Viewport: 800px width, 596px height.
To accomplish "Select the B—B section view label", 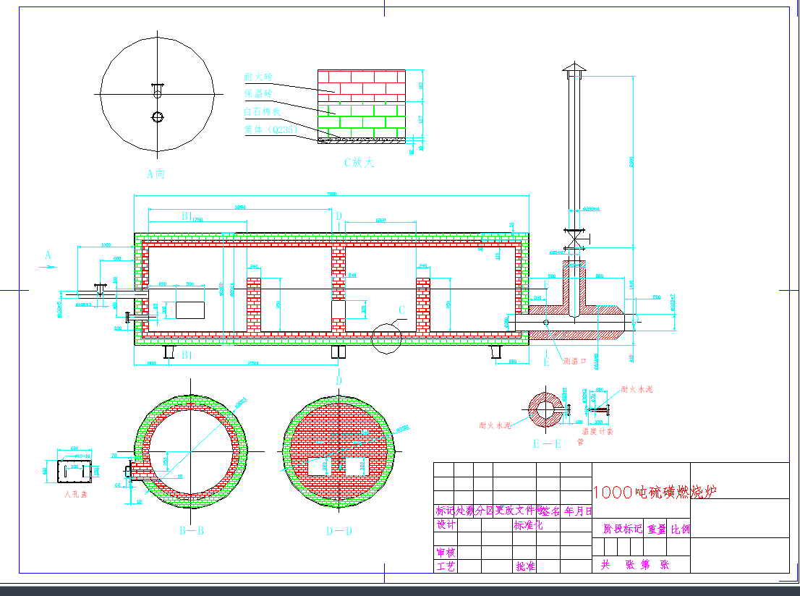I will pyautogui.click(x=192, y=531).
